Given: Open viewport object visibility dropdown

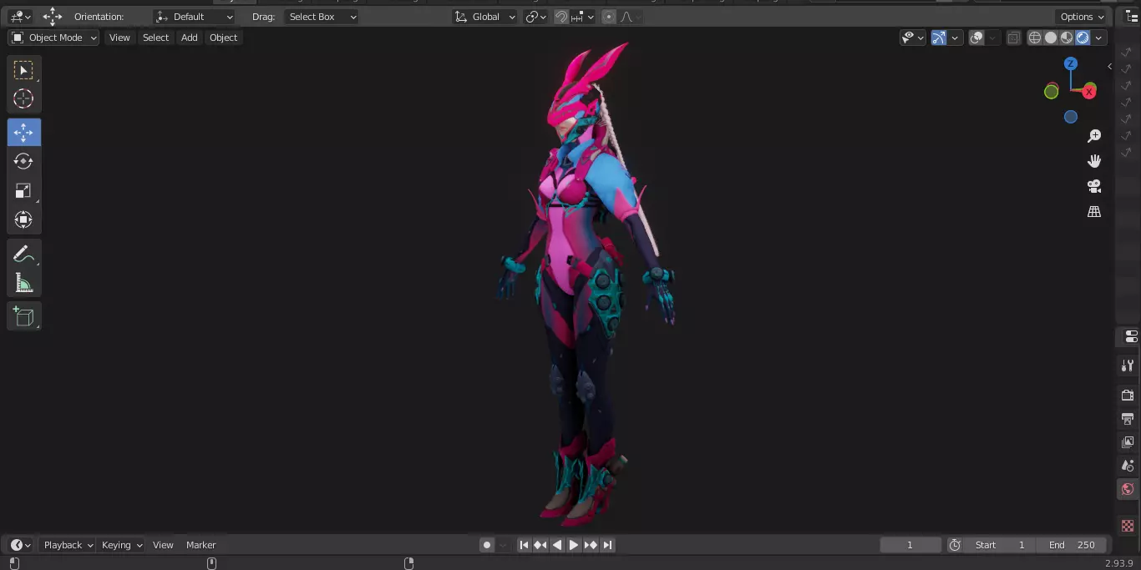Looking at the screenshot, I should [913, 38].
